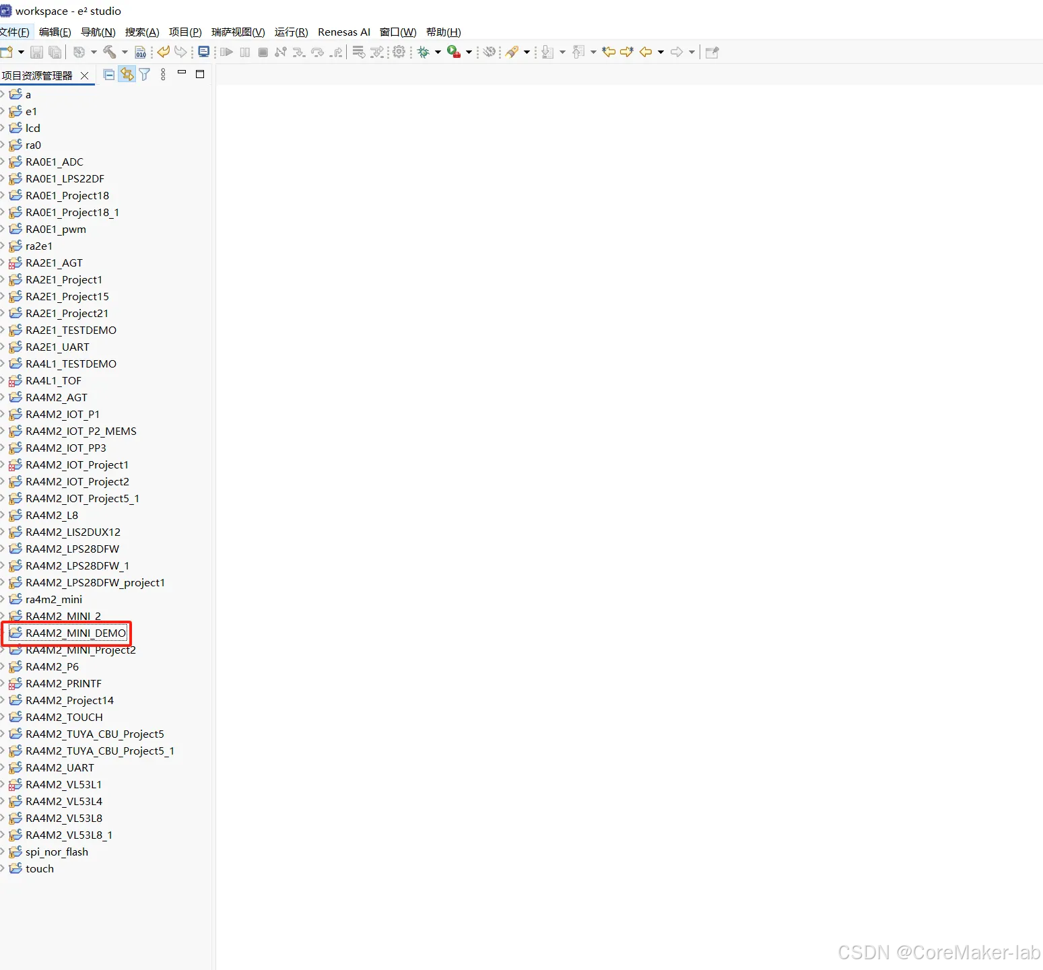Start debugging with the bug icon

click(x=424, y=52)
